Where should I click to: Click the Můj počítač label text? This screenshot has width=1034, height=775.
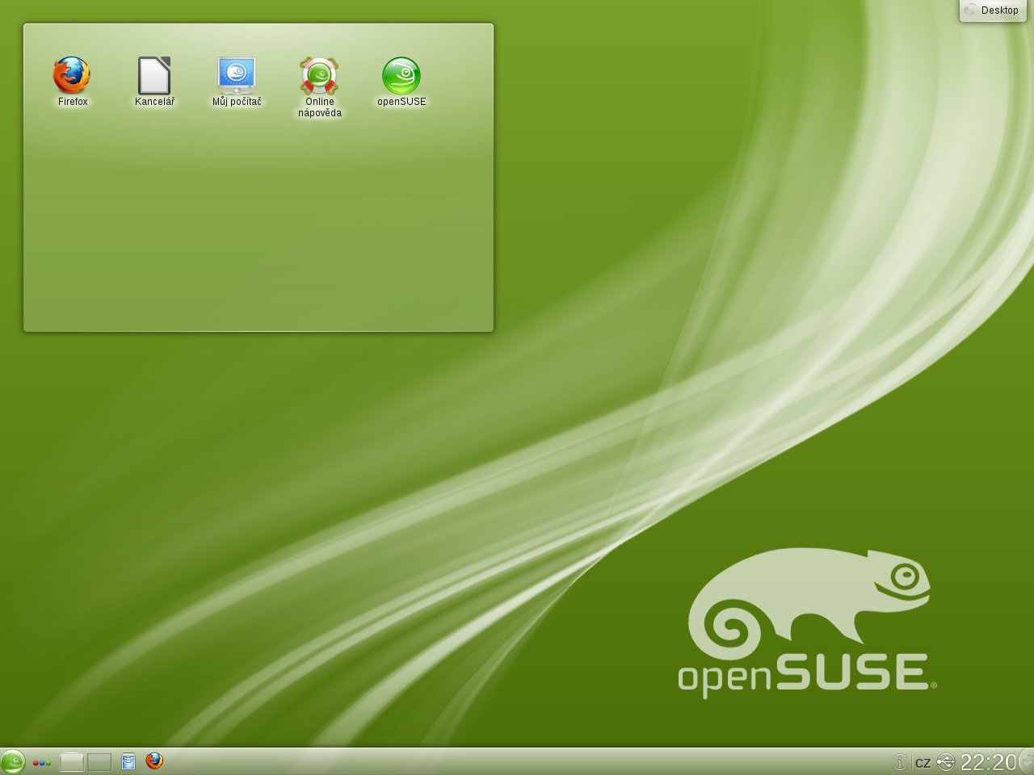click(237, 102)
